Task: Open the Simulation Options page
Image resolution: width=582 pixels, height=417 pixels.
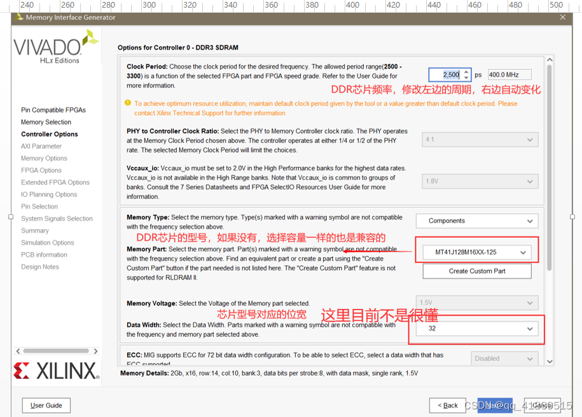Action: pyautogui.click(x=46, y=242)
